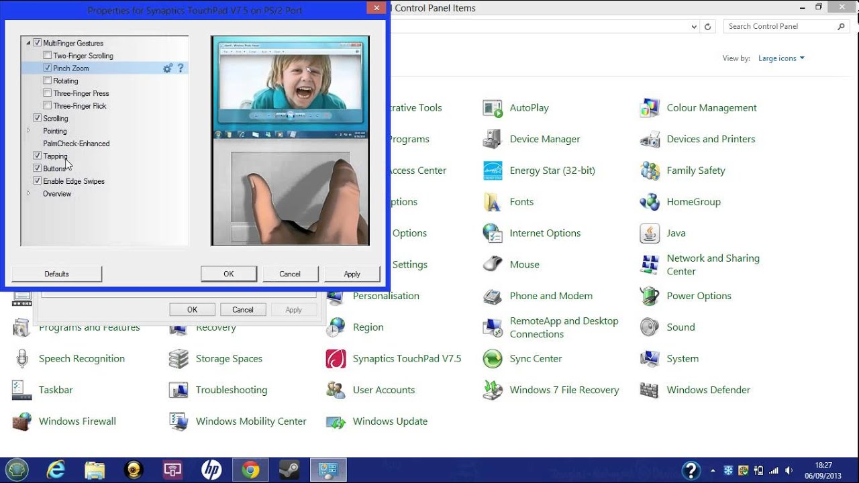Viewport: 859px width, 483px height.
Task: Open the Network and Sharing Center icon
Action: [650, 264]
